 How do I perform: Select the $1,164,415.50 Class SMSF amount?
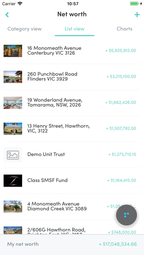(x=122, y=180)
